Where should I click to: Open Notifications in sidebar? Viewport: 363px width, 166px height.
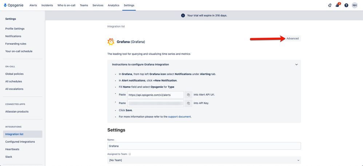click(x=13, y=36)
